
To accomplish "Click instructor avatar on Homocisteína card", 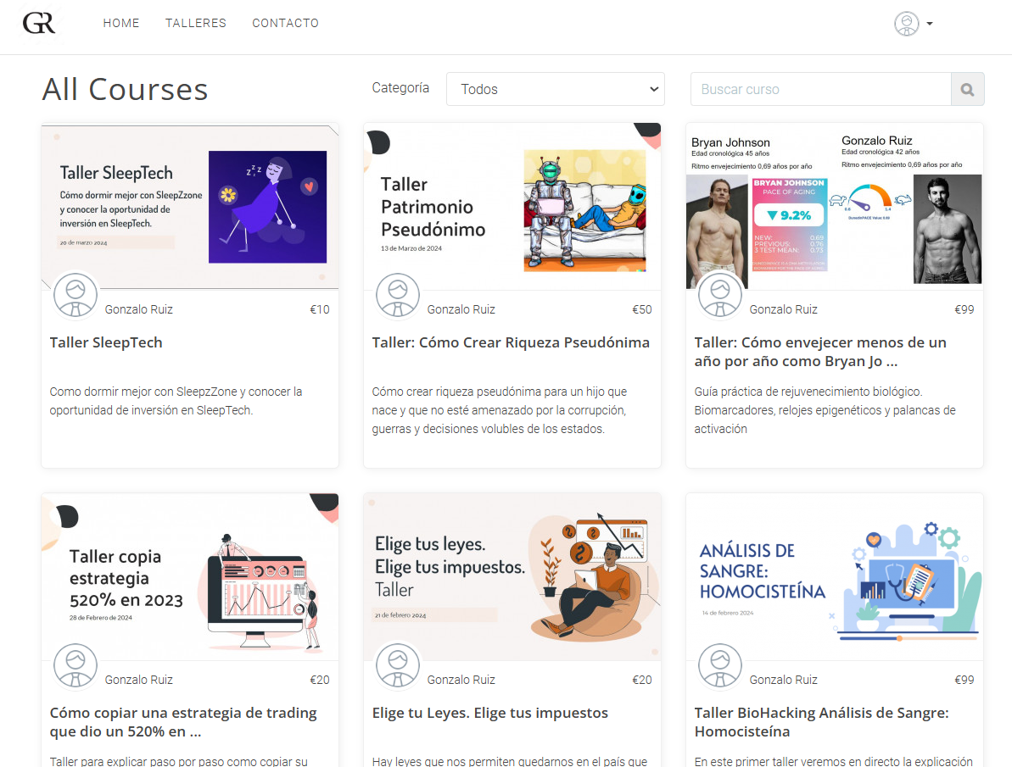I will tap(720, 665).
